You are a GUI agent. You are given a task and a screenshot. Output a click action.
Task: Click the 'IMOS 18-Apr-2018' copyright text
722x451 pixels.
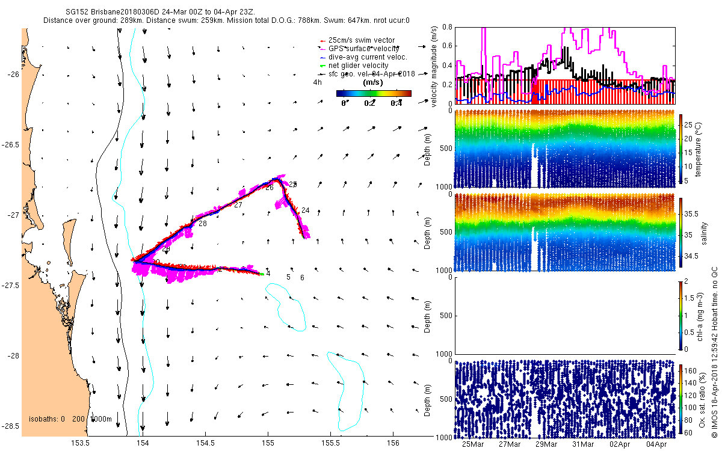(714, 351)
